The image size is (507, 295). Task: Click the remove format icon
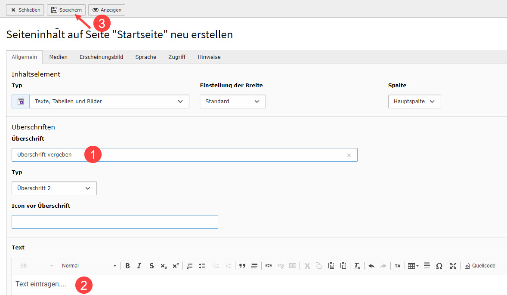[x=357, y=266]
